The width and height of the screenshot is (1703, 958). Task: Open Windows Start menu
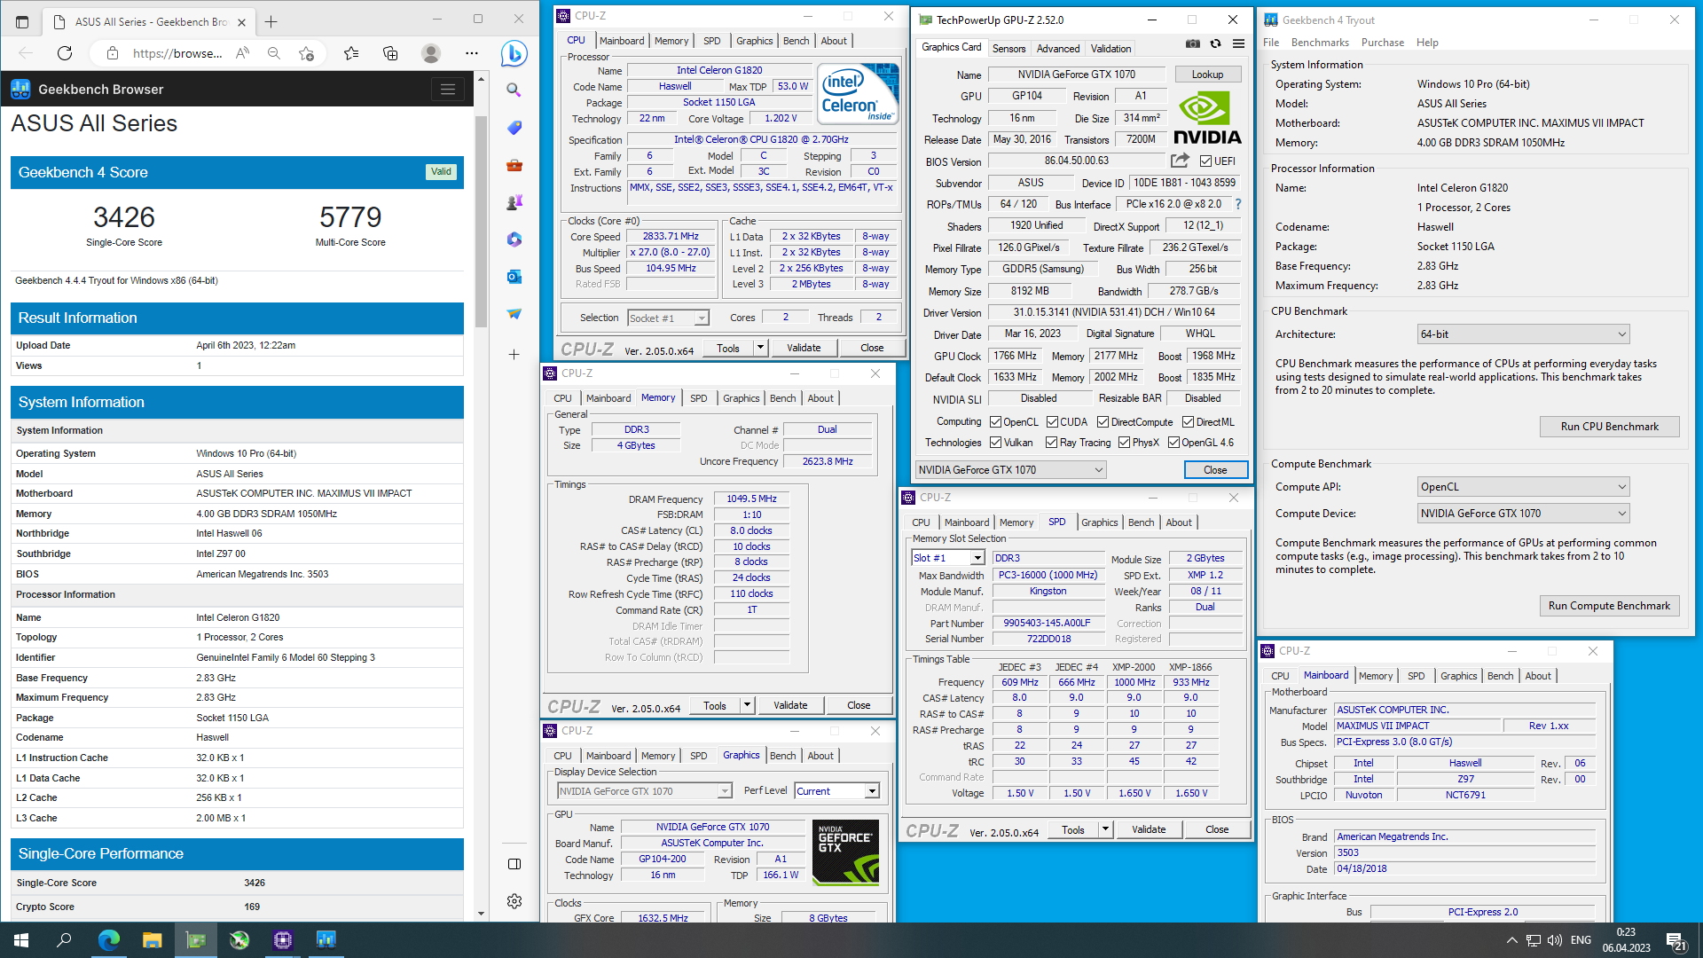pyautogui.click(x=21, y=939)
